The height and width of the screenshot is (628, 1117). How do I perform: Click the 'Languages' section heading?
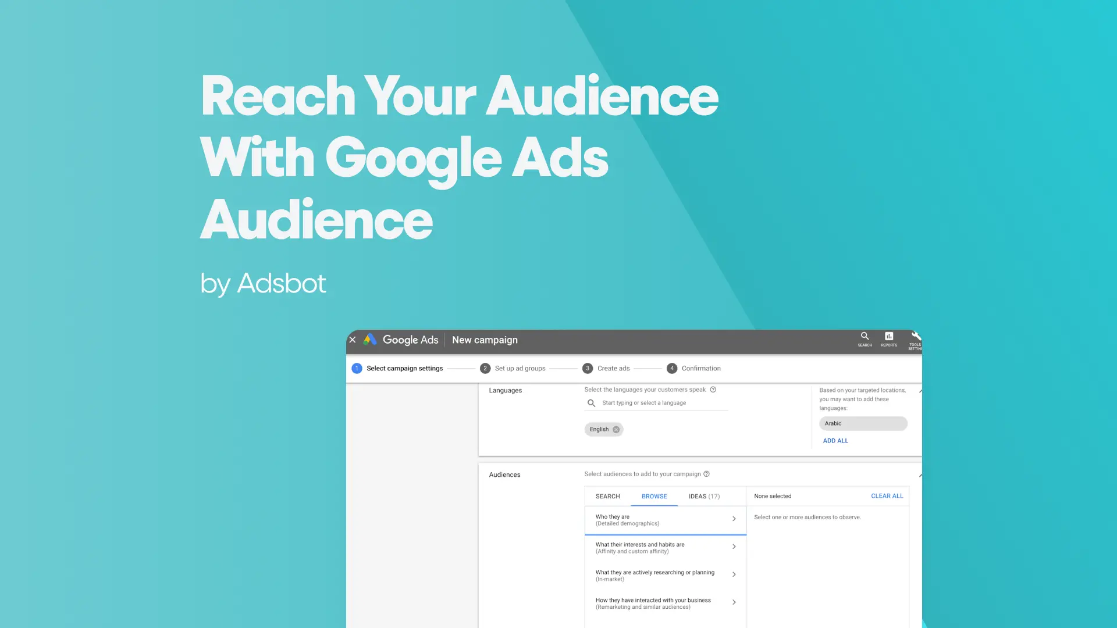[x=505, y=390]
